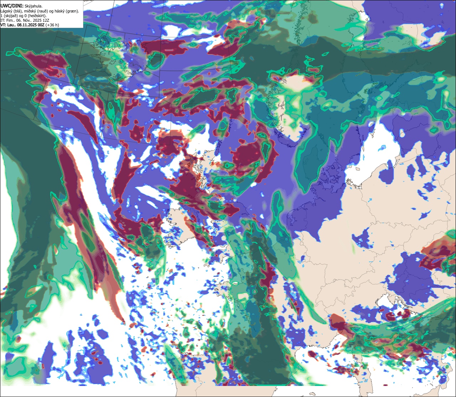Click the "VT: Lau.. 08.11.2025 00Z (+36 h)" line
Viewport: 456px width, 397px height.
30,25
